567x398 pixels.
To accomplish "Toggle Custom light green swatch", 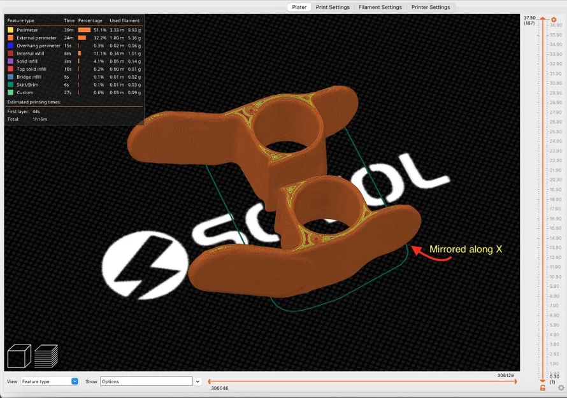I will coord(10,92).
